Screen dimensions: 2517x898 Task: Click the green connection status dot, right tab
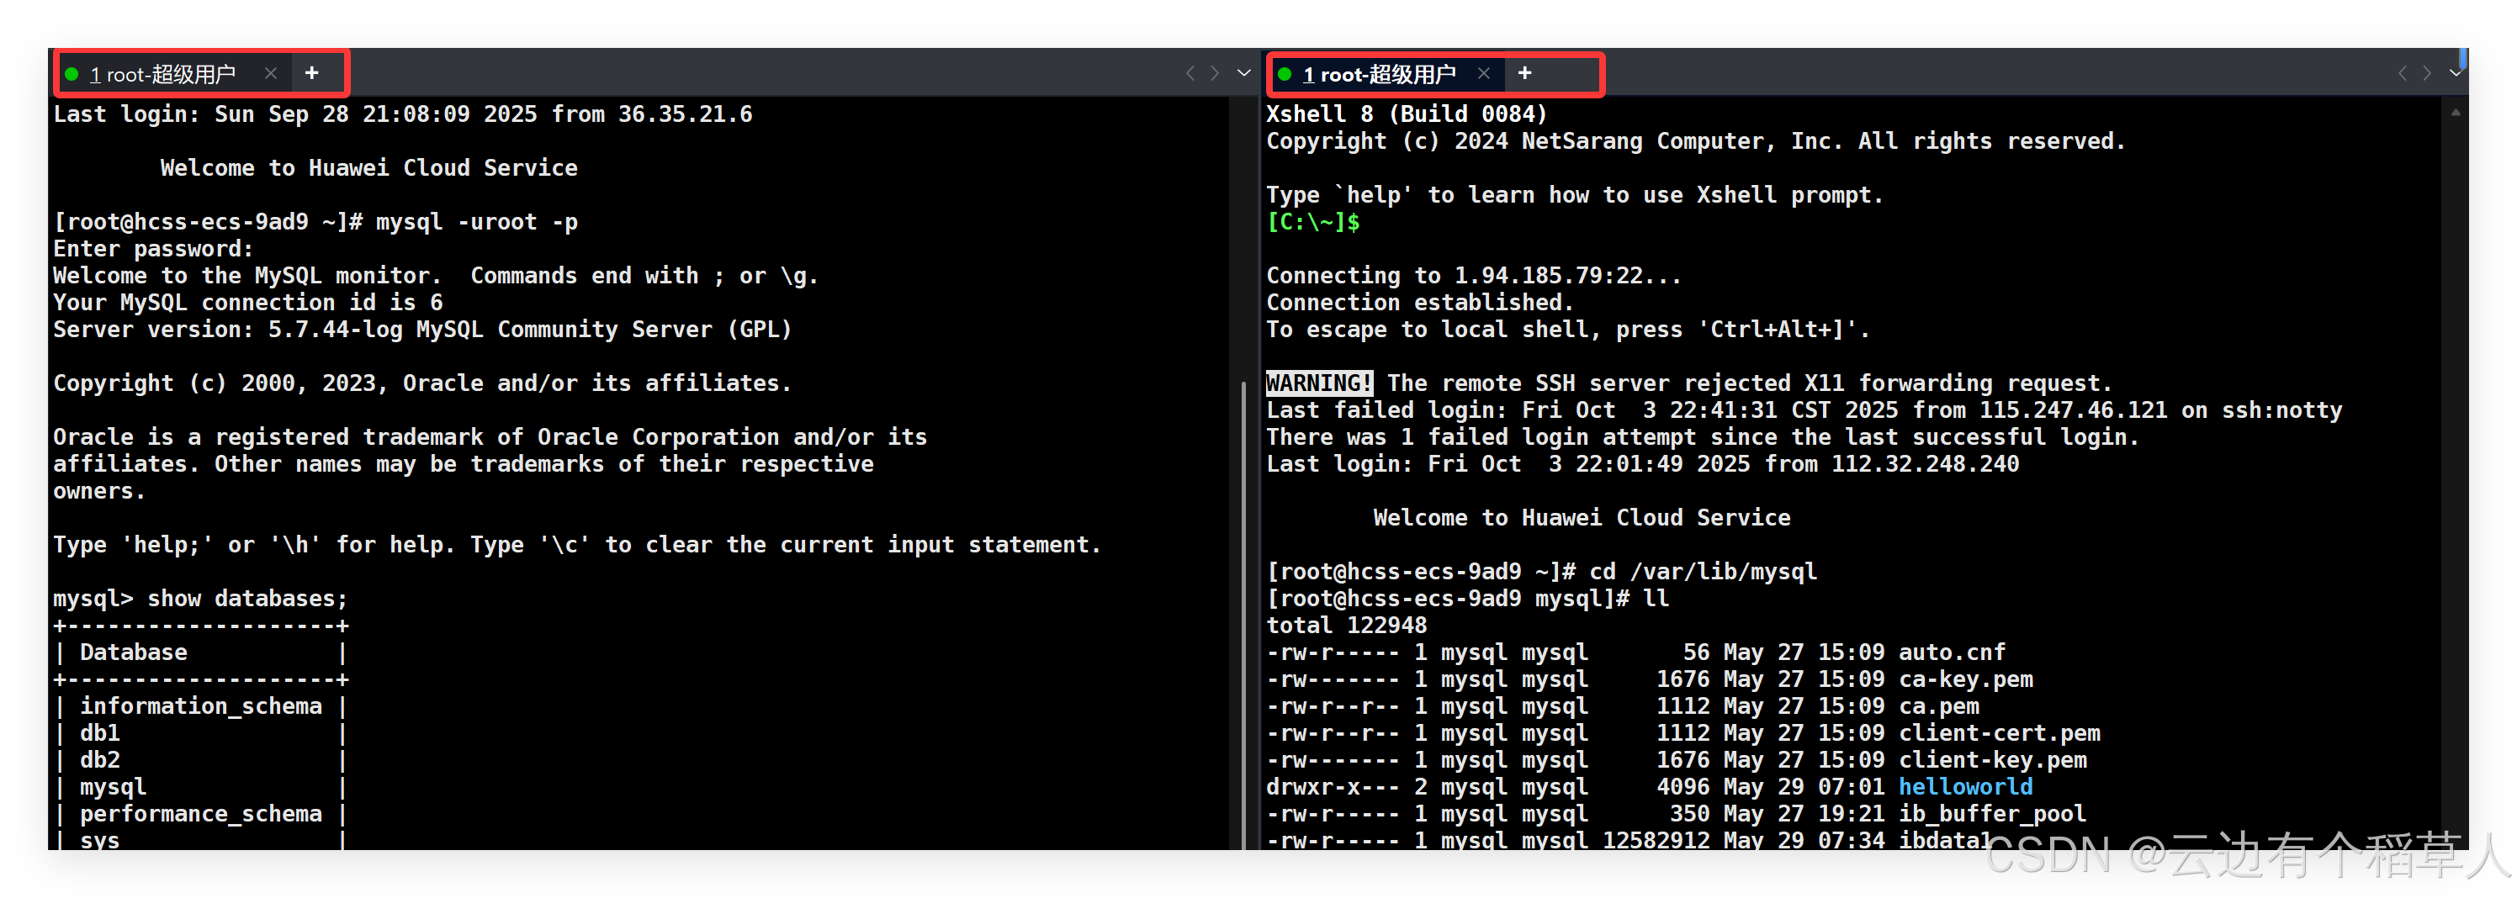point(1285,74)
